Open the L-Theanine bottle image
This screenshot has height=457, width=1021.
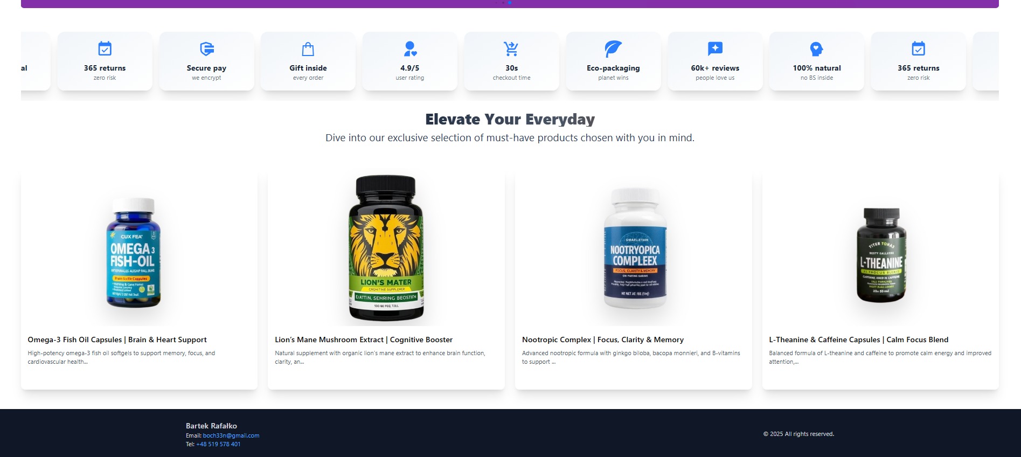pyautogui.click(x=881, y=255)
